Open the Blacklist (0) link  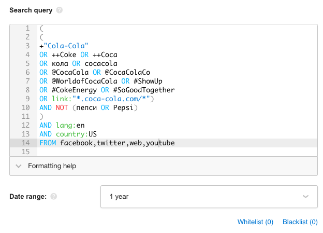point(300,222)
